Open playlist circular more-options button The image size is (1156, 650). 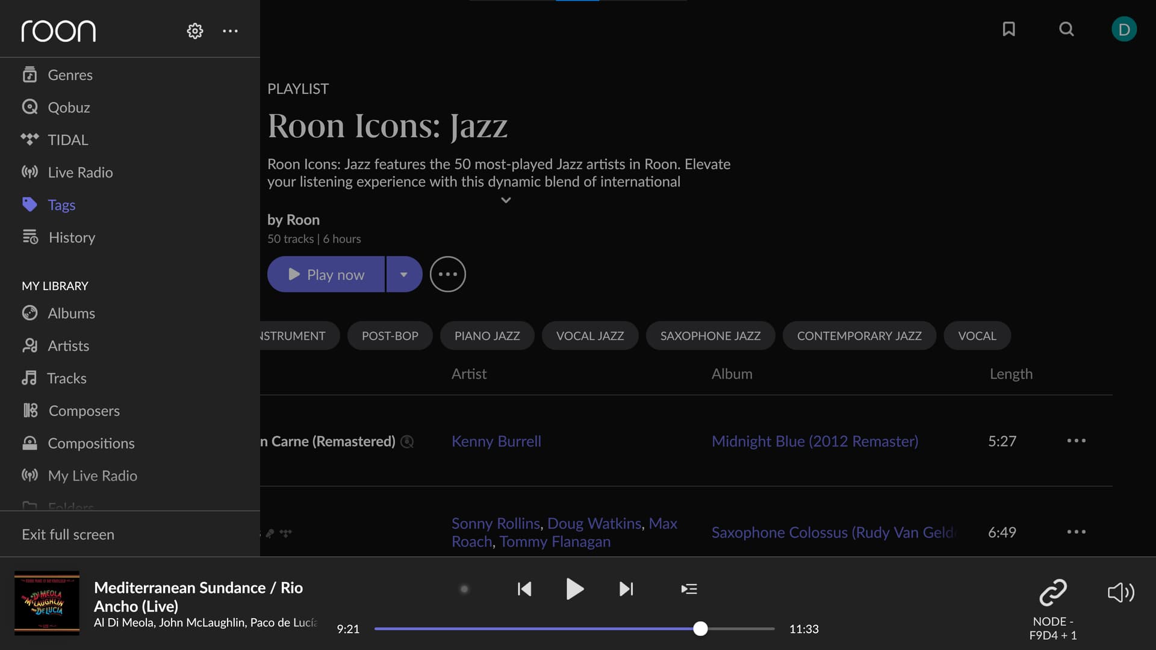tap(447, 274)
